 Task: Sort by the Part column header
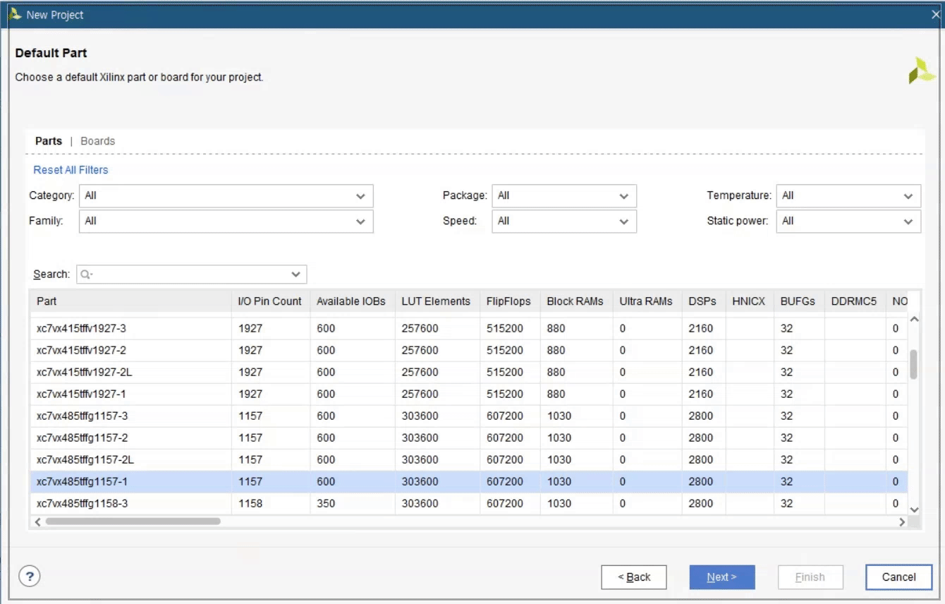(x=130, y=301)
